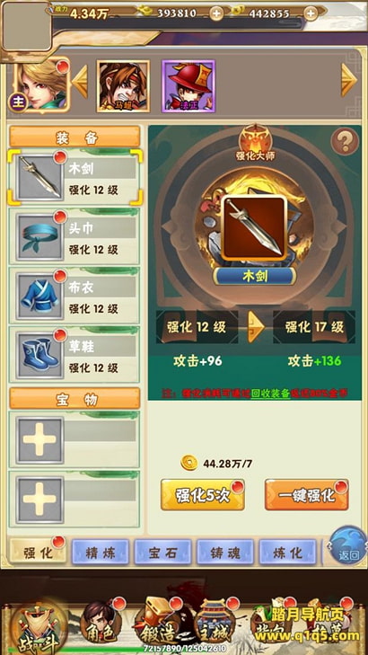Viewport: 368px width, 655px height.
Task: Select the 布衣 robe equipment slot
Action: click(x=74, y=296)
